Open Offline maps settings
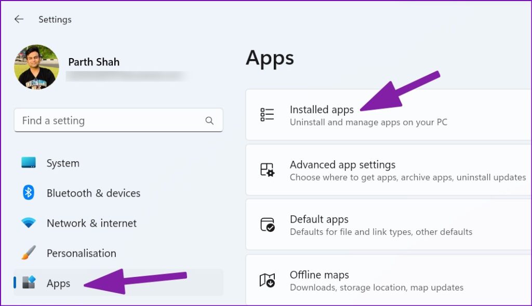 point(319,274)
